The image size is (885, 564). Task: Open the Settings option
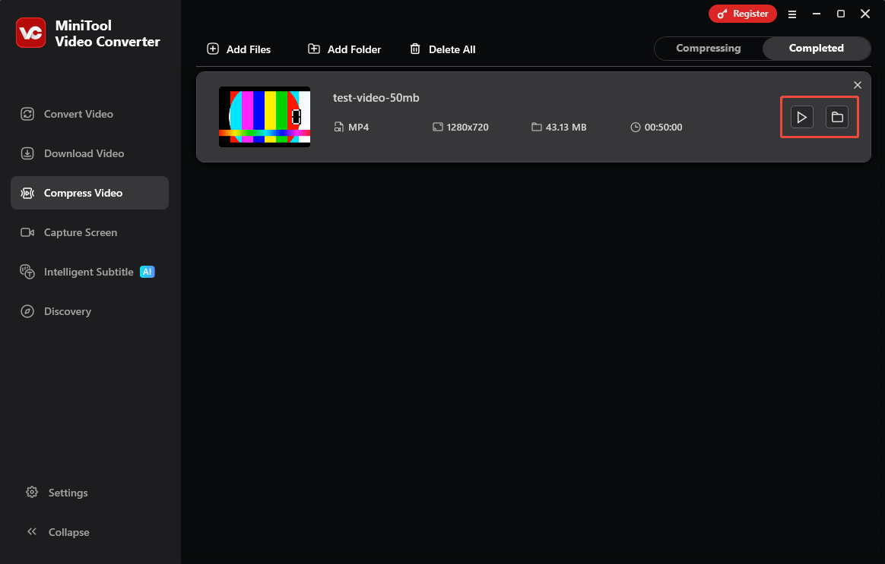[x=68, y=492]
